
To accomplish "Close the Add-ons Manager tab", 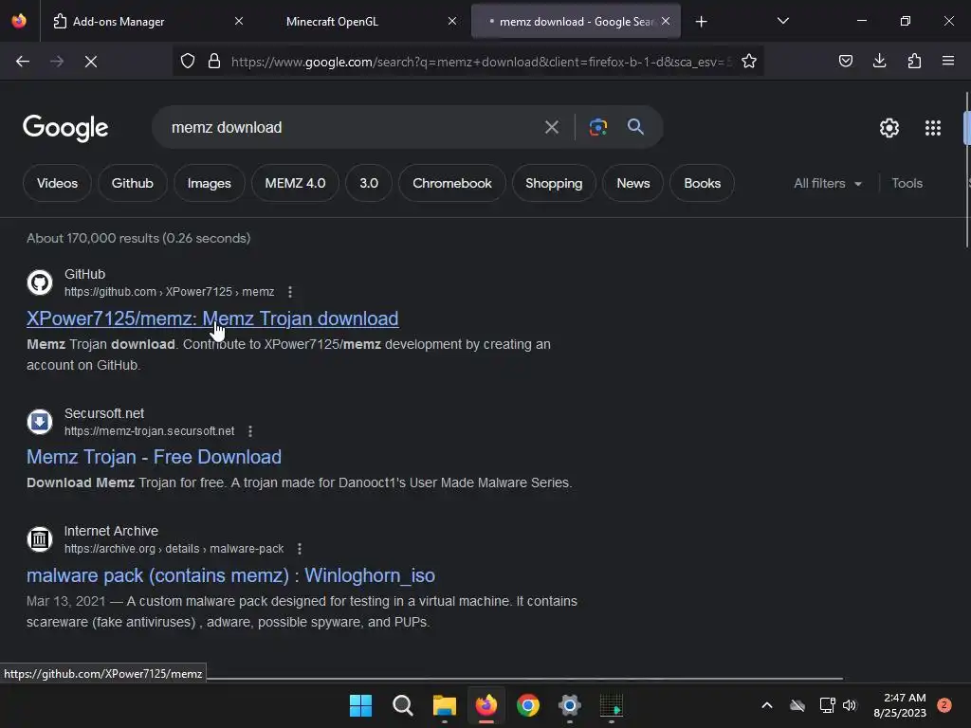I will (239, 21).
